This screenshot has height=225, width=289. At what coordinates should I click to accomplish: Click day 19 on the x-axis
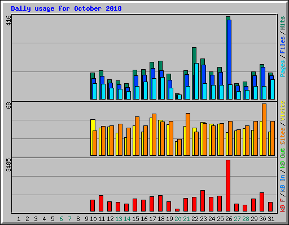[x=169, y=219]
